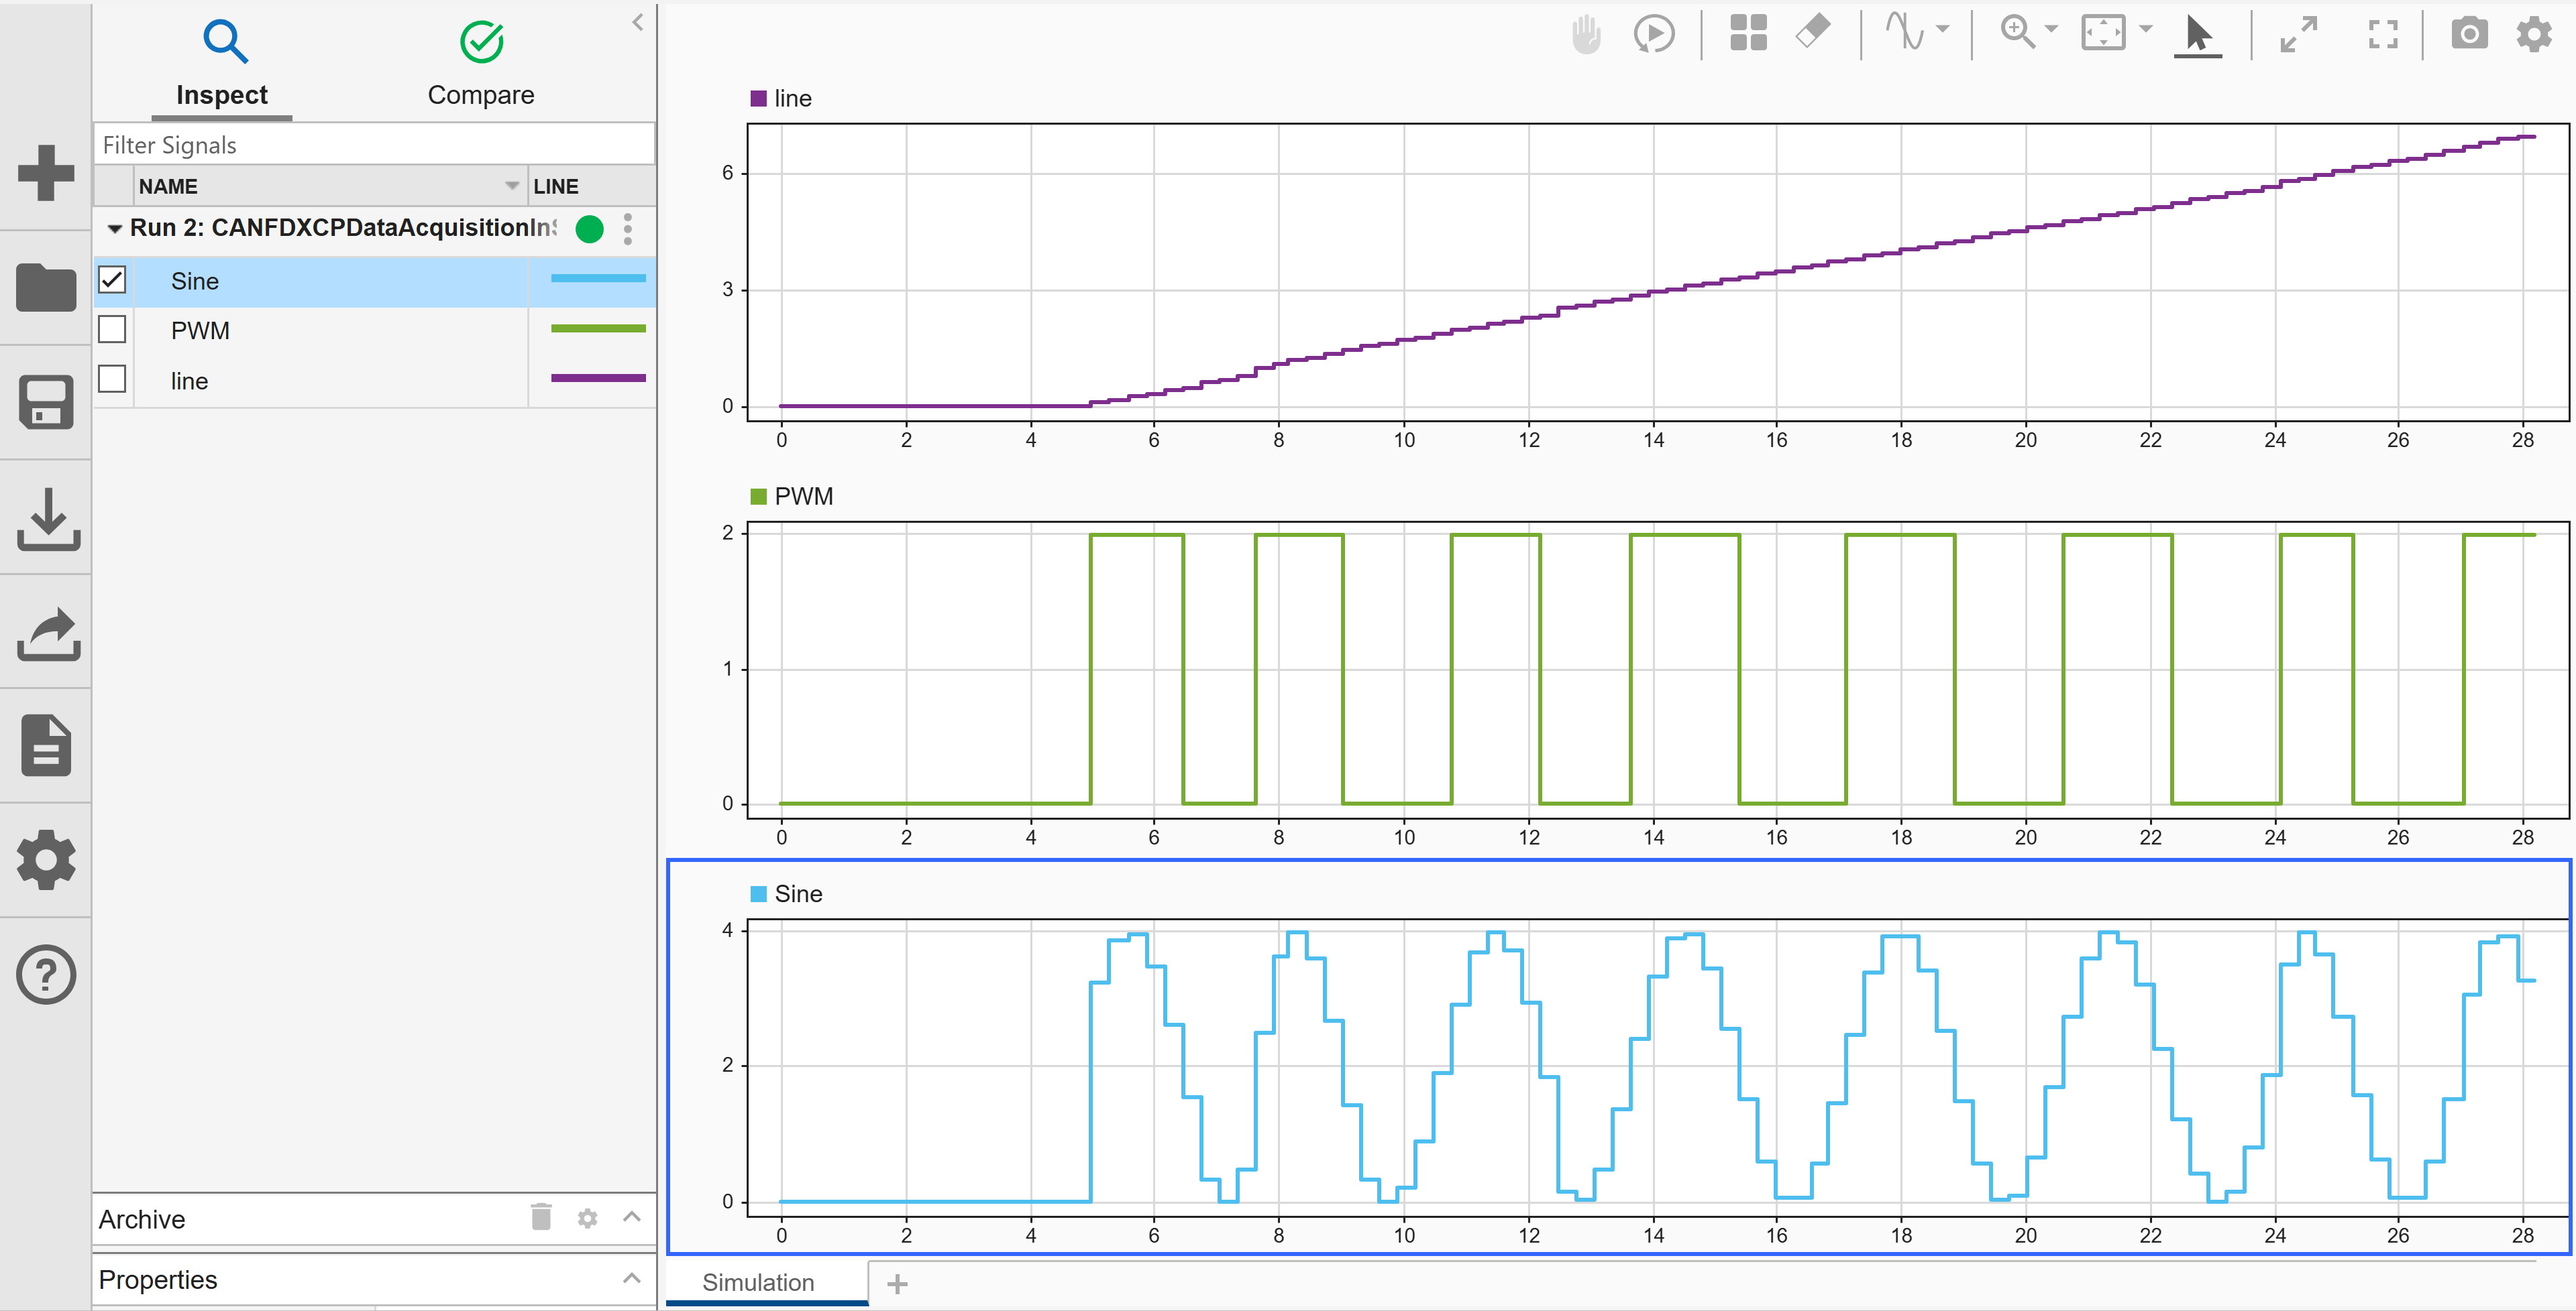Click the Sine blue line swatch

(x=598, y=279)
